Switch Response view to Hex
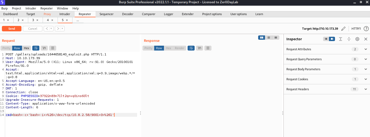This screenshot has height=137, width=370. pos(168,48)
